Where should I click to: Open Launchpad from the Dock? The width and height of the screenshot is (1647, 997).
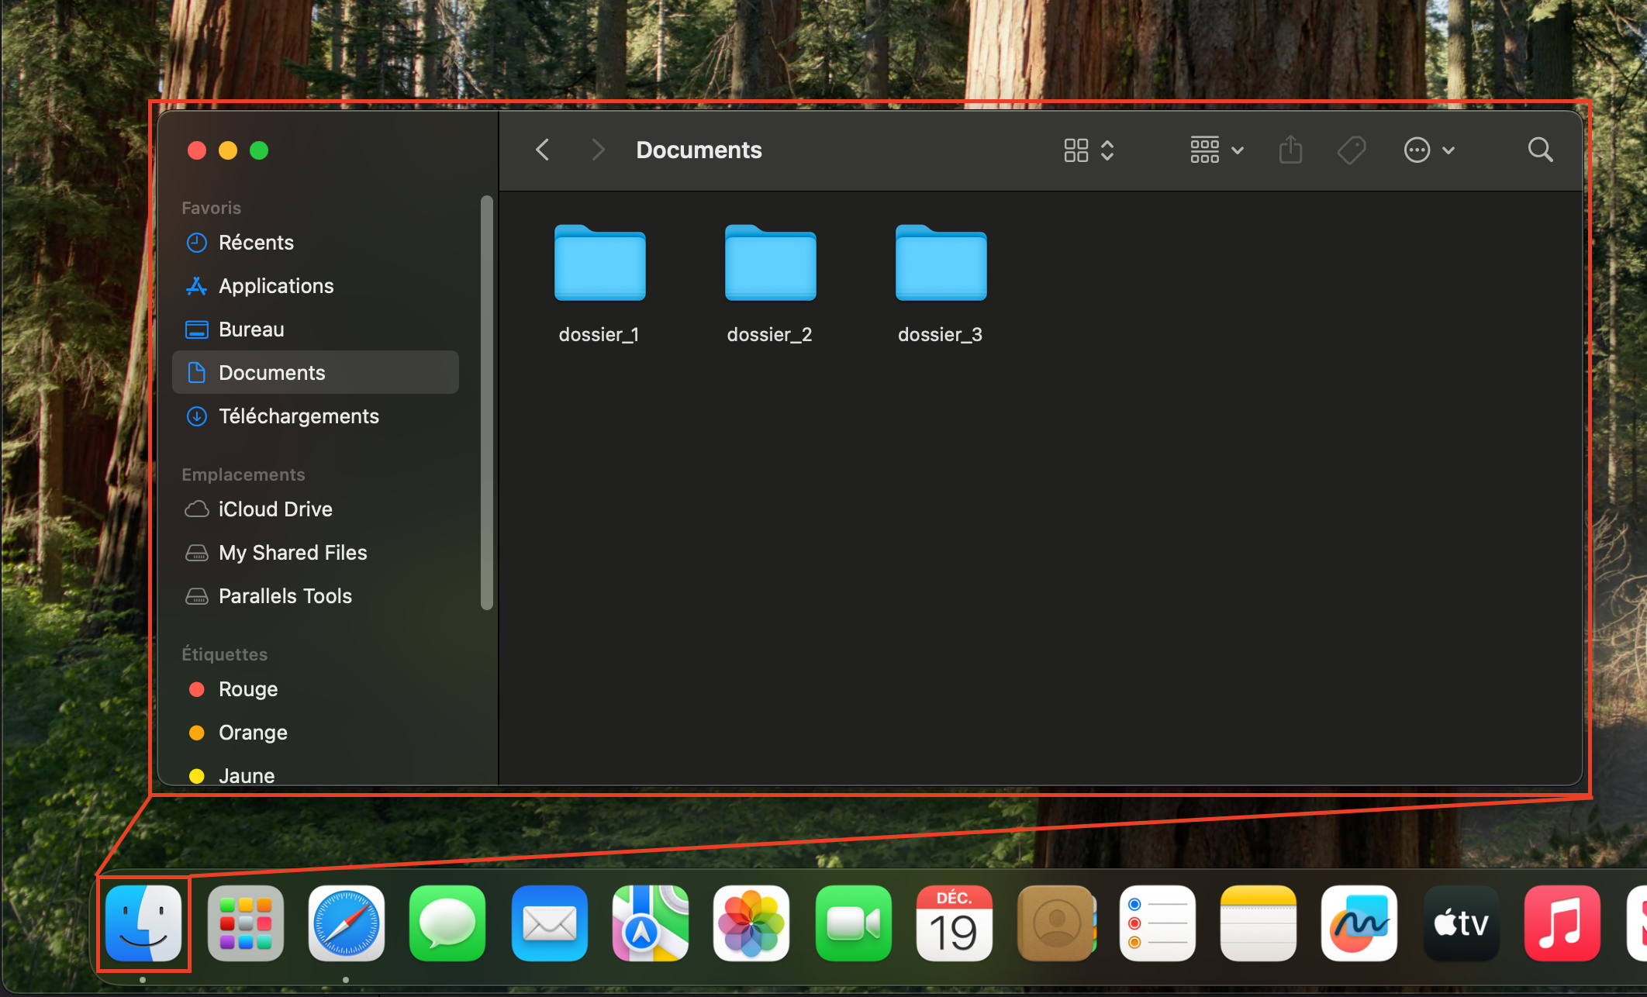click(x=246, y=923)
